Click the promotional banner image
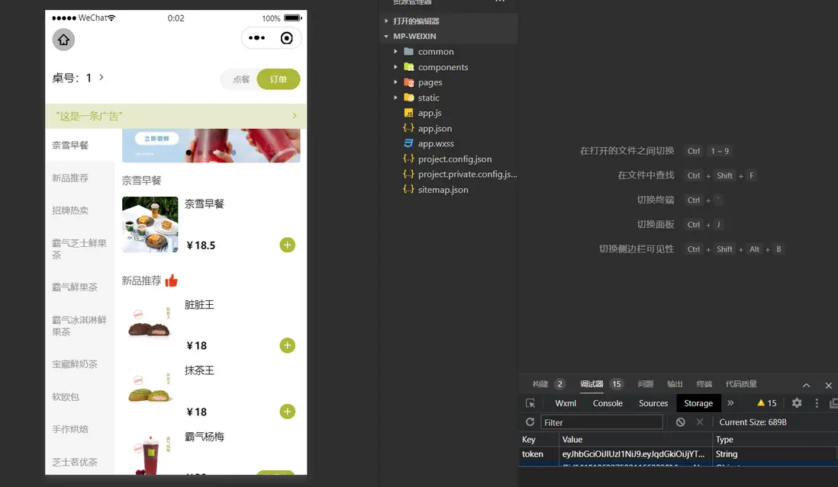The height and width of the screenshot is (487, 838). [211, 145]
